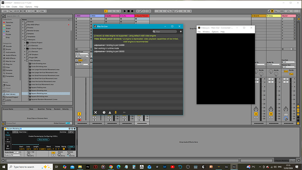
Task: Open File Explorer from Windows taskbar
Action: point(80,167)
